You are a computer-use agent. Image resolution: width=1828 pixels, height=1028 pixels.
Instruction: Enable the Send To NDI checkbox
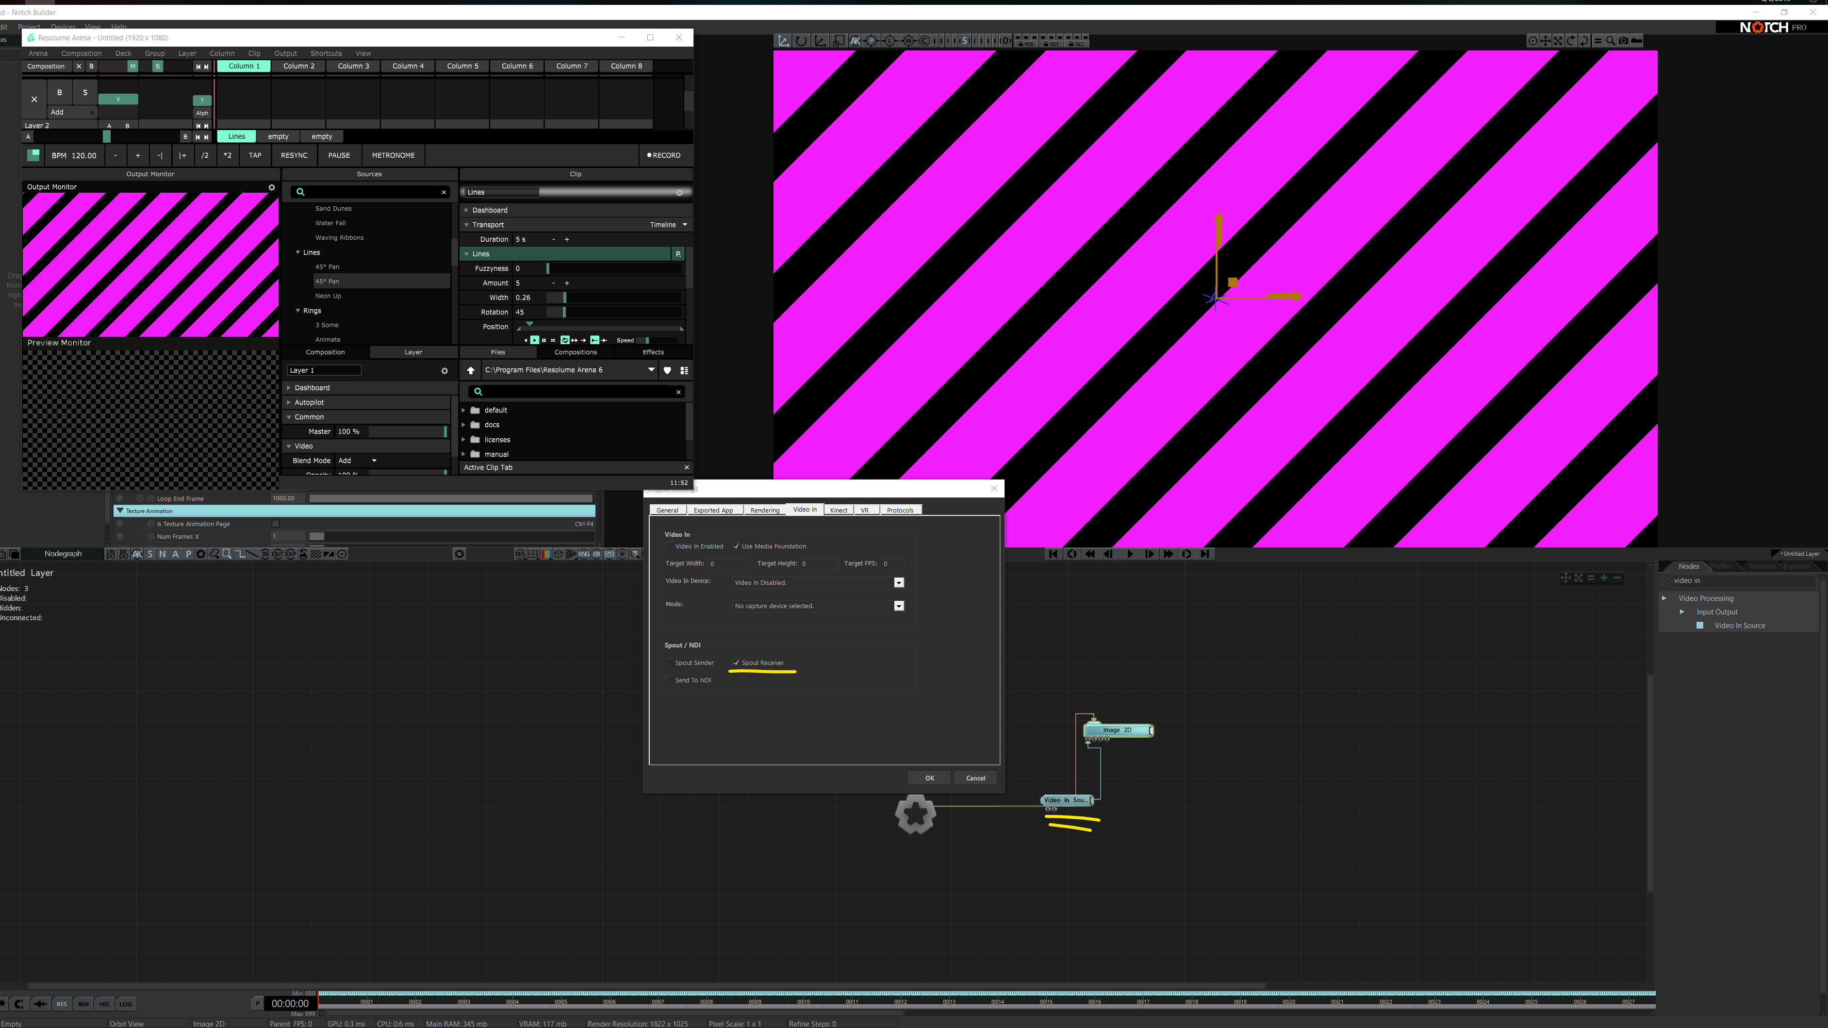click(669, 680)
